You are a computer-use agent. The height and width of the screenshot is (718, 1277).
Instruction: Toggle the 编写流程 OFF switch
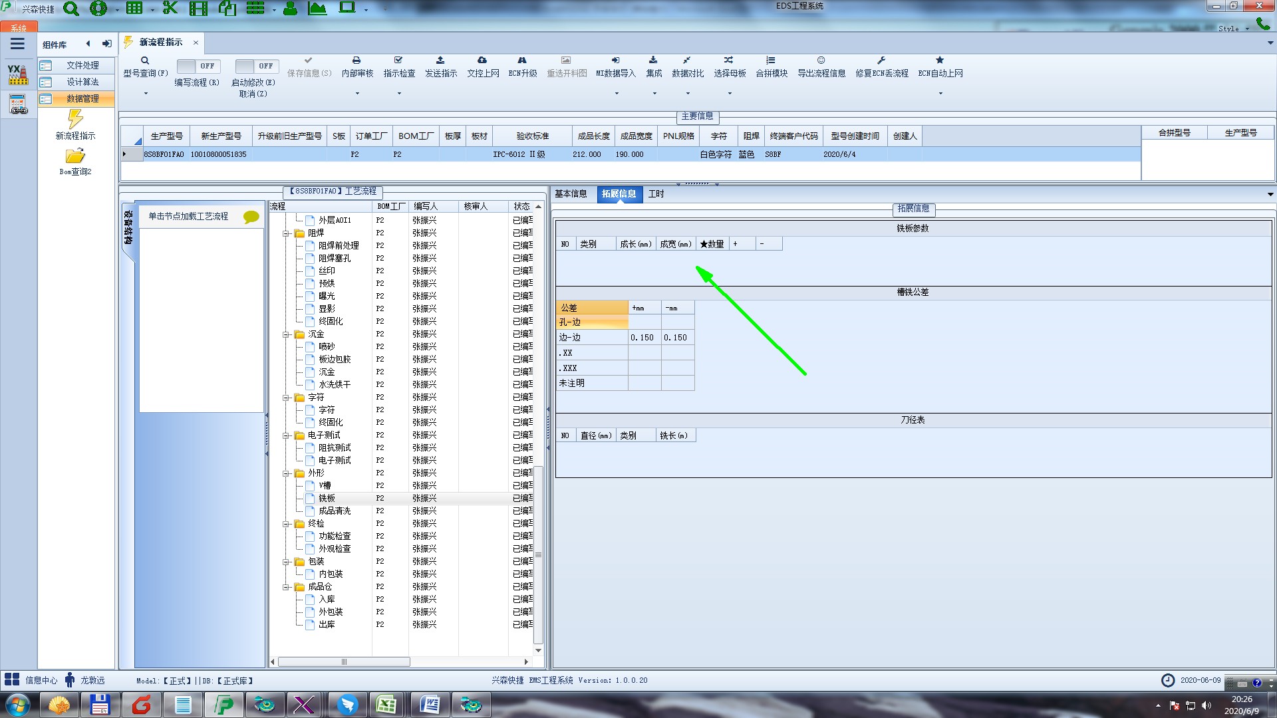[x=197, y=66]
